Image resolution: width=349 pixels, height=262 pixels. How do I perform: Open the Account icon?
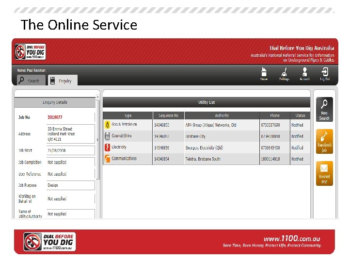click(304, 74)
